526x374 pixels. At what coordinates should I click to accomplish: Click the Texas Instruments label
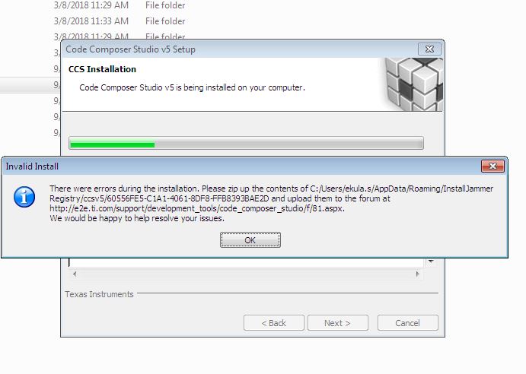(x=99, y=294)
